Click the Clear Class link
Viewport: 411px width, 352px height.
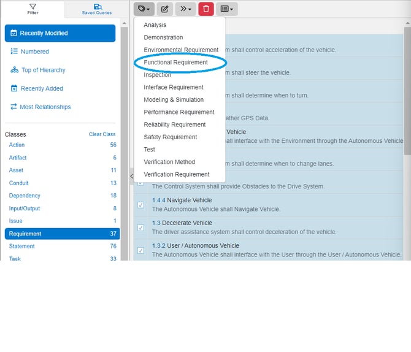[x=102, y=134]
